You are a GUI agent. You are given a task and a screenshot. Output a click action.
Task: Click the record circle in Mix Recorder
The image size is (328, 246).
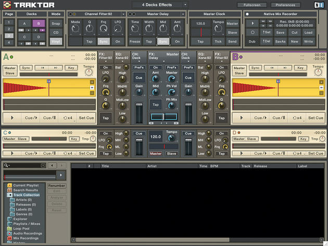[253, 32]
